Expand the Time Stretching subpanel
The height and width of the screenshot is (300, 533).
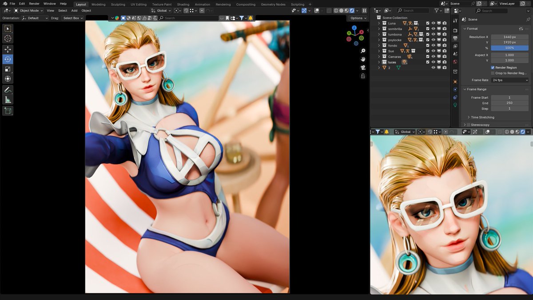[469, 117]
